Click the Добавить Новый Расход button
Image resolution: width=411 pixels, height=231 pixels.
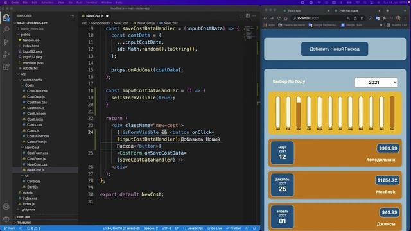pos(335,49)
